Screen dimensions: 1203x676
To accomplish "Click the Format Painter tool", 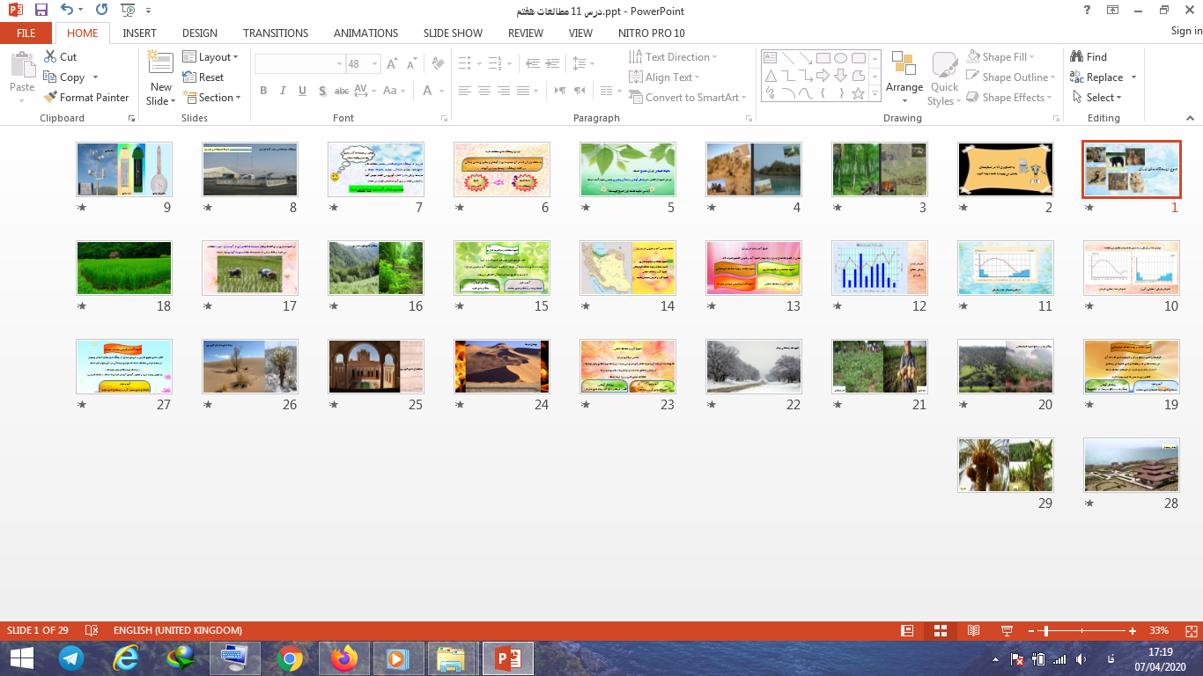I will tap(86, 98).
